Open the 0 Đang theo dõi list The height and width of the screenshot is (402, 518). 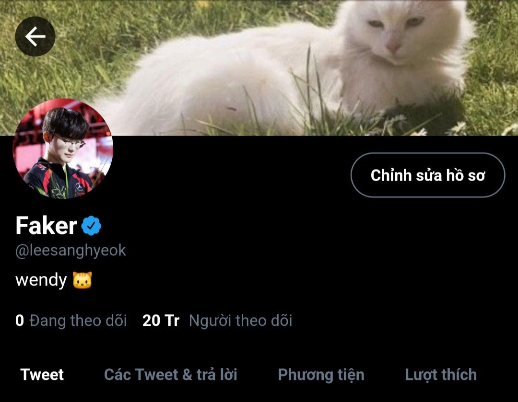point(71,321)
